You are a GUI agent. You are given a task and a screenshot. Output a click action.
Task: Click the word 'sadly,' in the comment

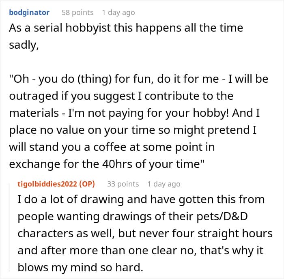[24, 45]
